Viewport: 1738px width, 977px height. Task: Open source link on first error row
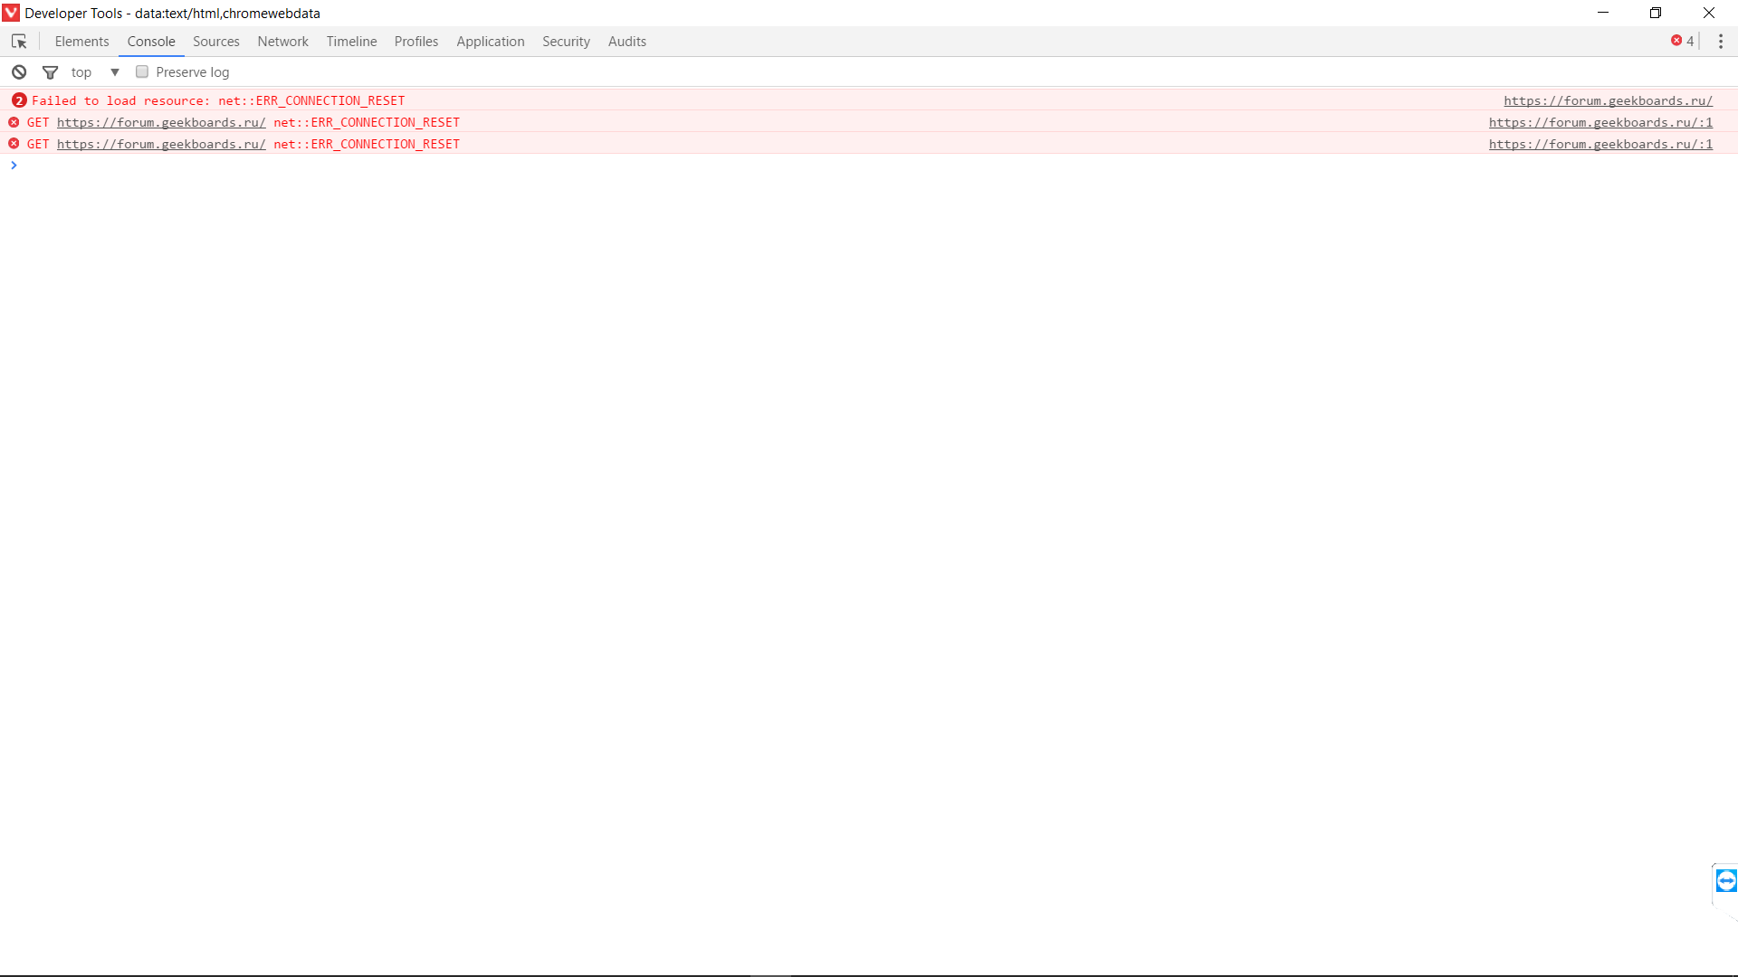(1608, 100)
